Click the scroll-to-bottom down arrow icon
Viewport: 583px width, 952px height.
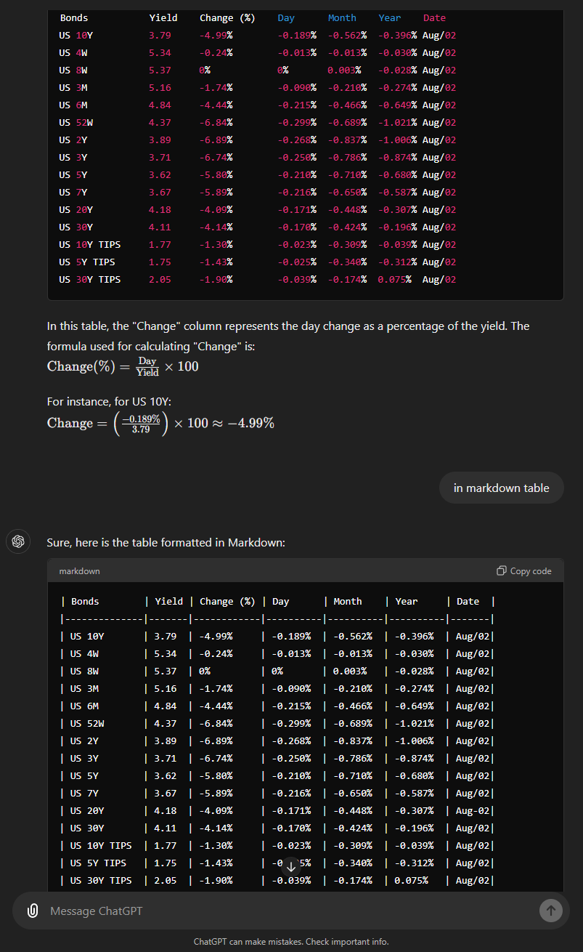click(x=291, y=866)
